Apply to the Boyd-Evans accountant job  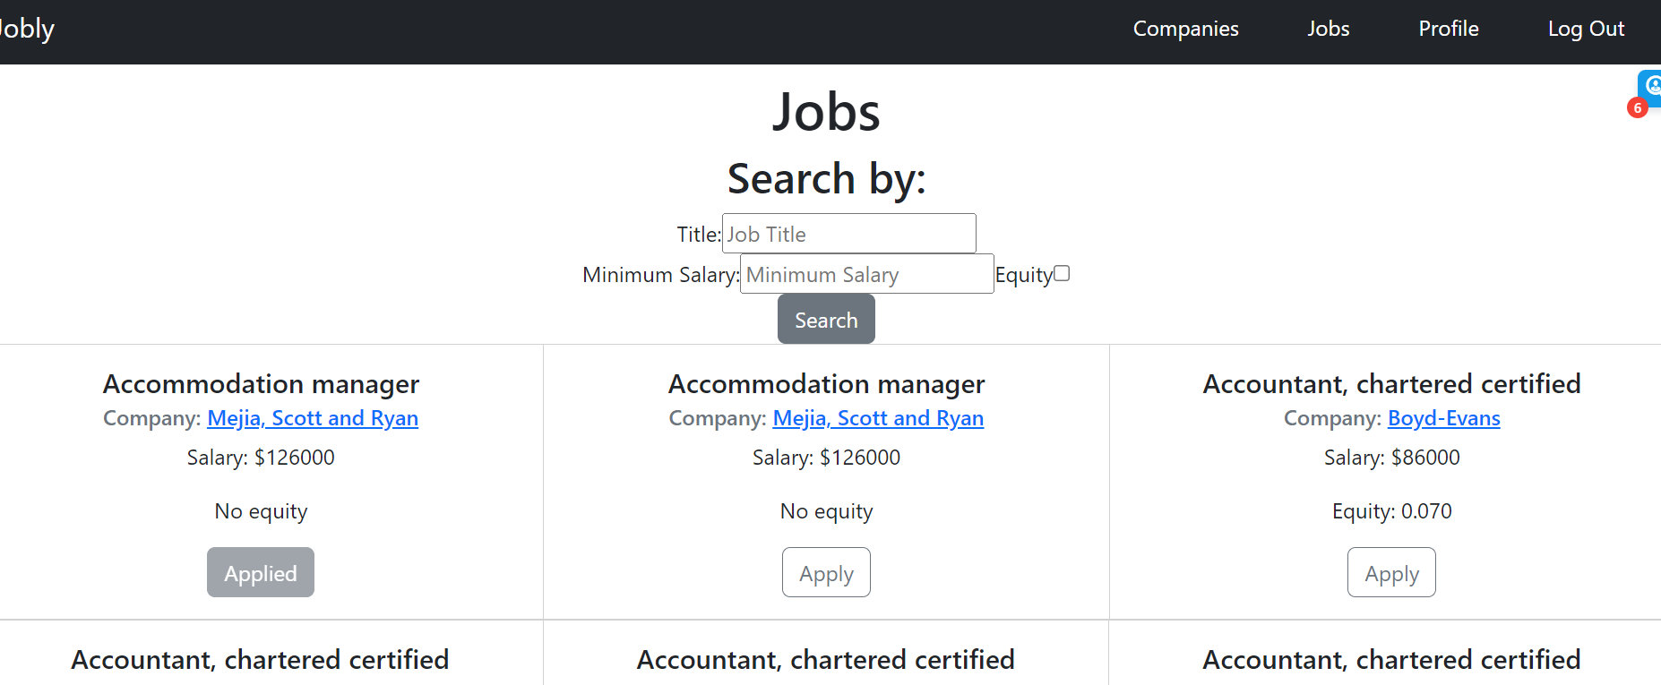(x=1391, y=573)
